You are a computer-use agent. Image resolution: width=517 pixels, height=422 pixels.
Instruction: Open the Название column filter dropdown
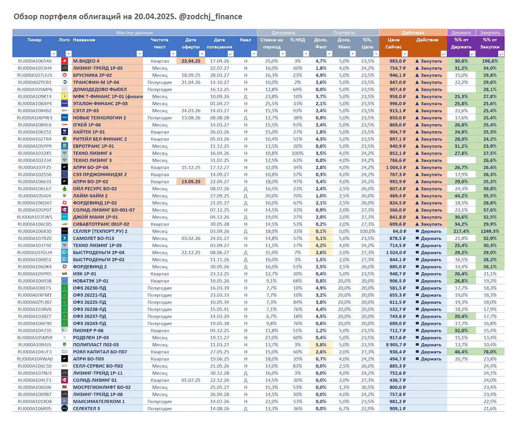click(140, 54)
